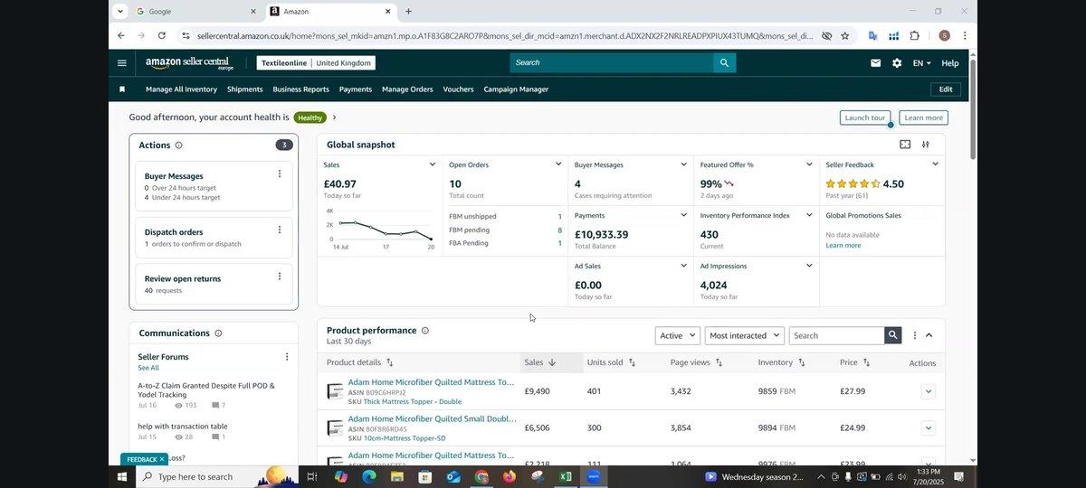This screenshot has height=488, width=1086.
Task: Expand the Open Orders widget dropdown
Action: pos(557,164)
